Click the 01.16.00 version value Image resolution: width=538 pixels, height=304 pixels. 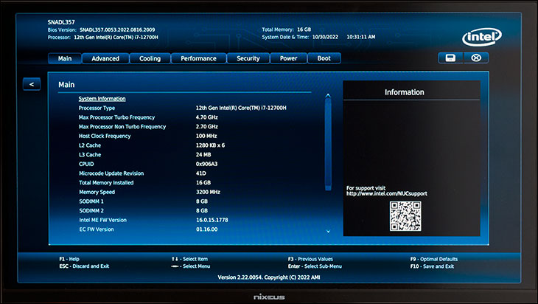[x=207, y=229]
